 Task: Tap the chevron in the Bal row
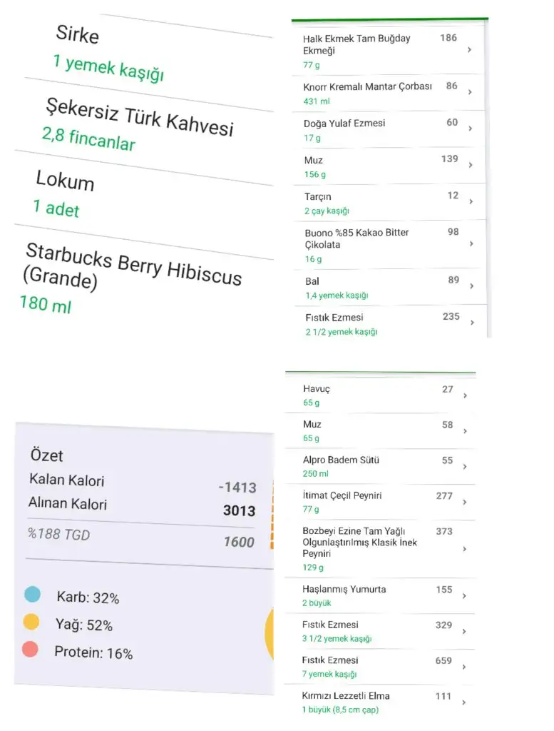click(x=471, y=286)
